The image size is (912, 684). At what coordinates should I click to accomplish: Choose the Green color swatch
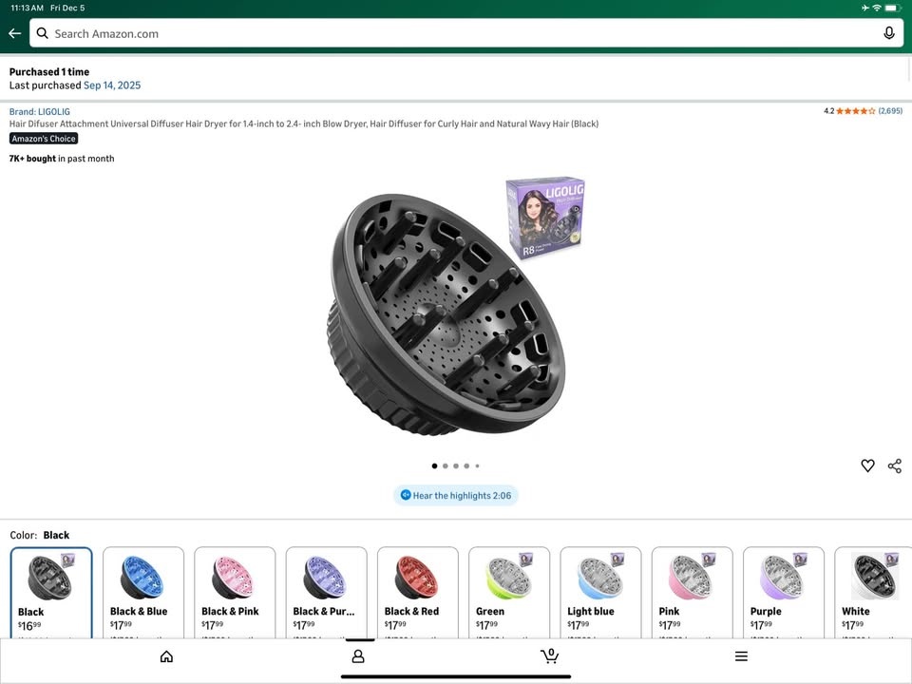click(x=509, y=592)
